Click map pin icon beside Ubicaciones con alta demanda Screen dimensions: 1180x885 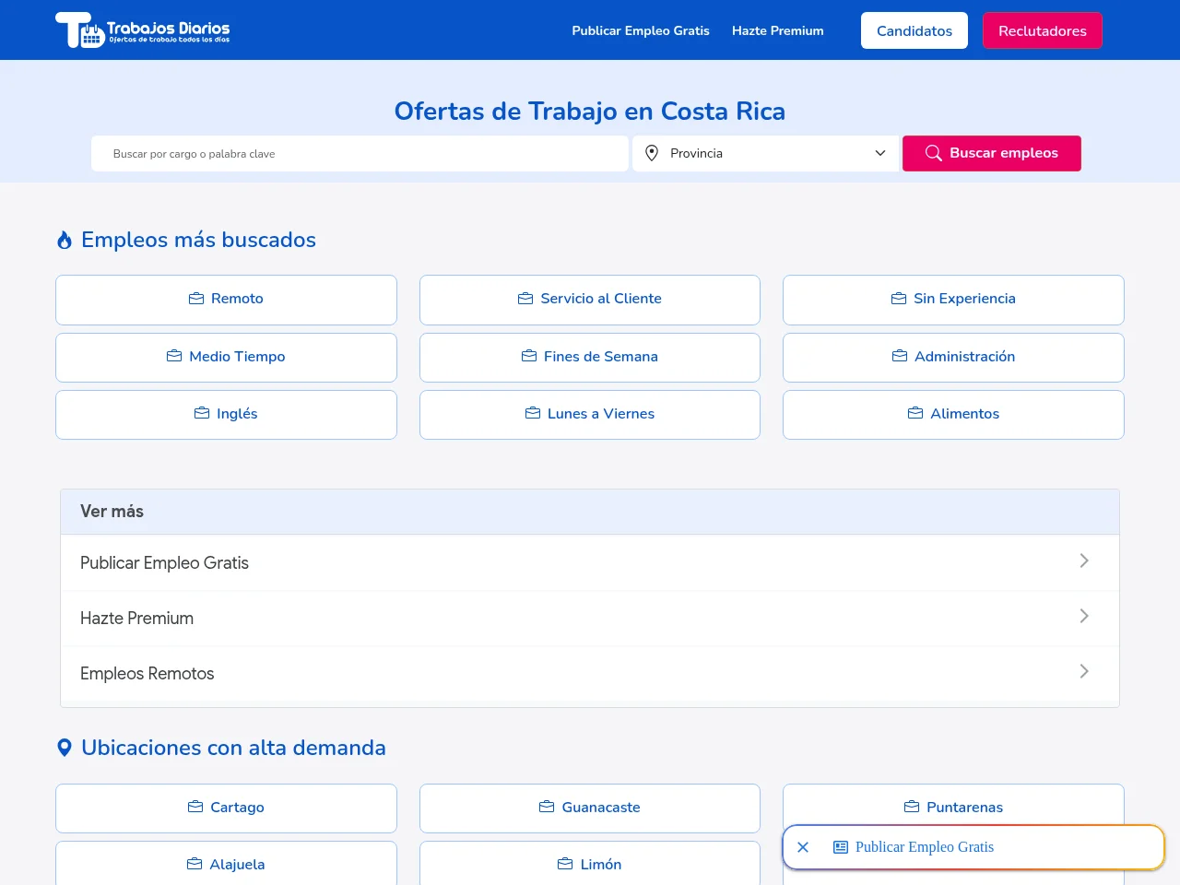point(65,748)
